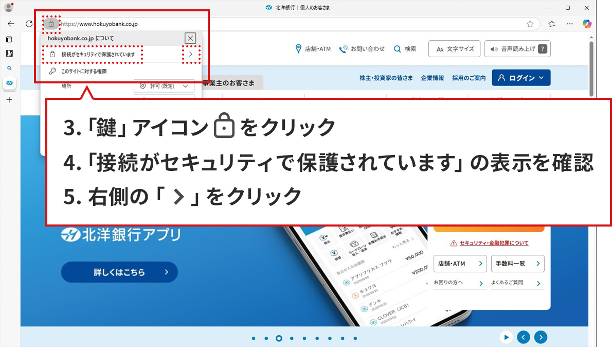Open the 許可 (既定) location permission dropdown
Screen dimensions: 612x347
[164, 86]
